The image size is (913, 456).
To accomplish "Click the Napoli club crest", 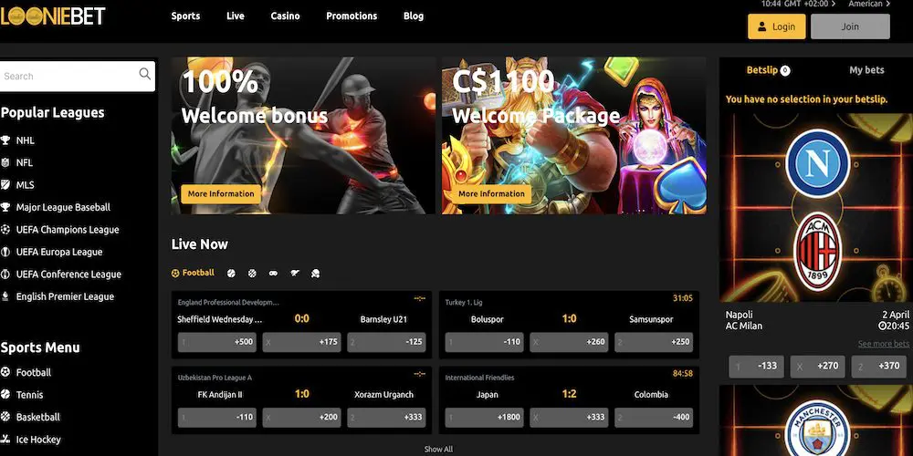I will [817, 164].
